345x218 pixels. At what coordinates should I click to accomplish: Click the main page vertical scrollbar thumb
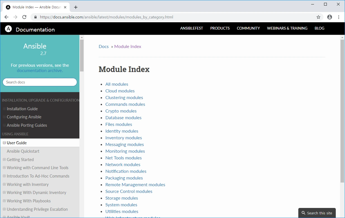[342, 111]
